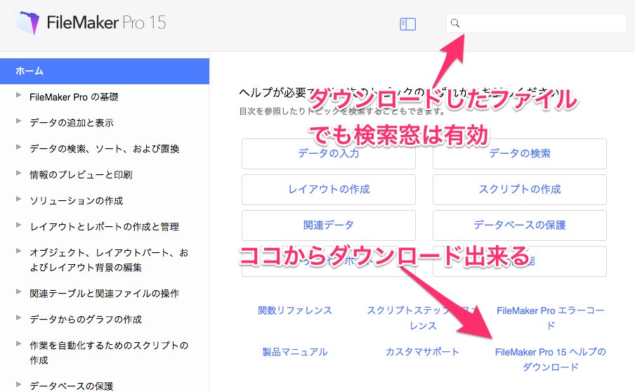Click the スクリプトの作成 button
Viewport: 635px width, 392px height.
pos(520,190)
